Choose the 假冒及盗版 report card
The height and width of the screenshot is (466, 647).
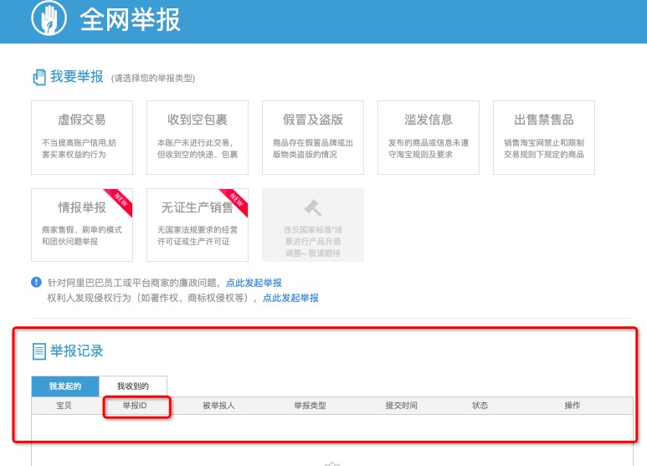pos(313,138)
